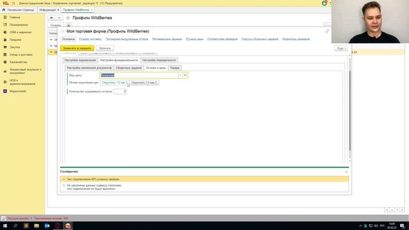Click the notifications icon in title bar

(x=325, y=3)
